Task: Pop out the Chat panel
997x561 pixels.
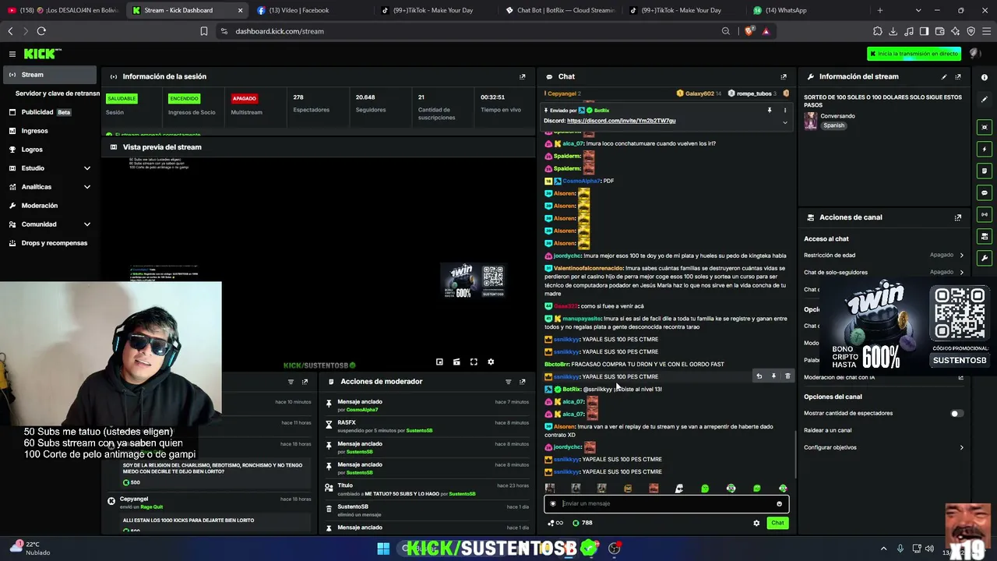Action: pos(783,76)
